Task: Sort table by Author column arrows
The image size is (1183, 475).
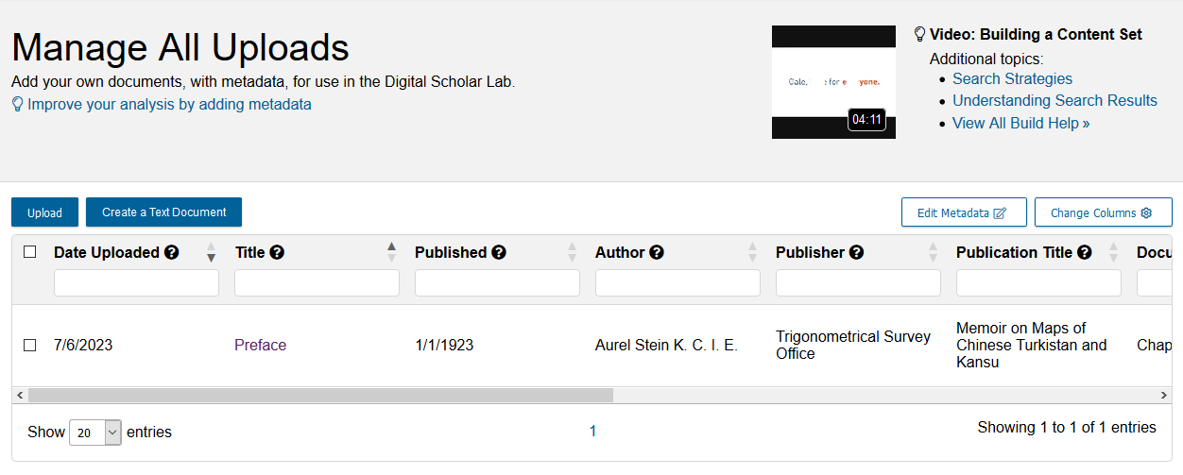Action: click(752, 252)
